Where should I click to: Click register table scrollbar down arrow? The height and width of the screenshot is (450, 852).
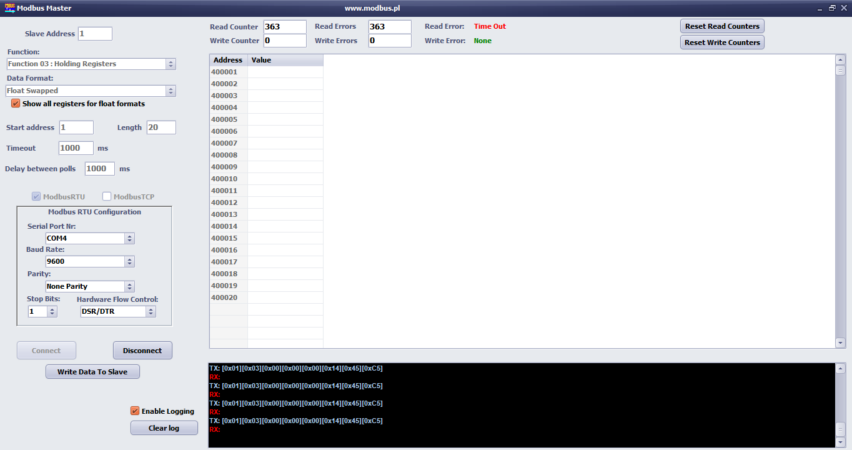[840, 342]
